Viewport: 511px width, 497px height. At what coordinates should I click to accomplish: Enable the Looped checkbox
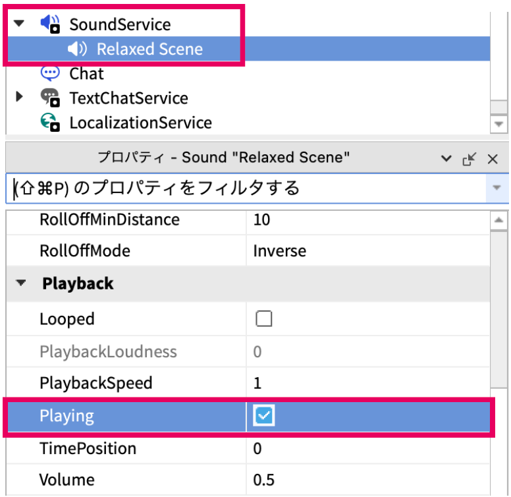(x=264, y=319)
